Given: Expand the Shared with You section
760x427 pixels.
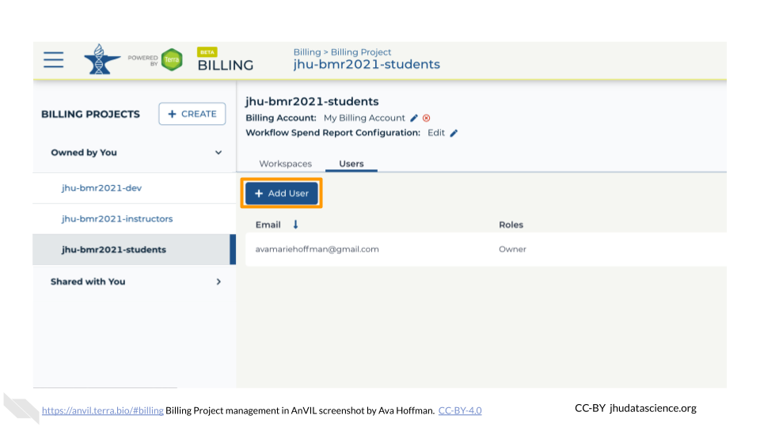Looking at the screenshot, I should (x=218, y=282).
